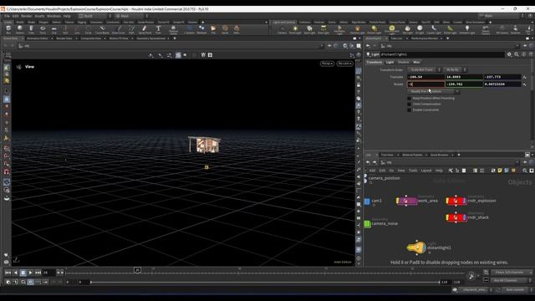Toggle display flag on mdr_shack node
This screenshot has width=535, height=301.
point(464,217)
